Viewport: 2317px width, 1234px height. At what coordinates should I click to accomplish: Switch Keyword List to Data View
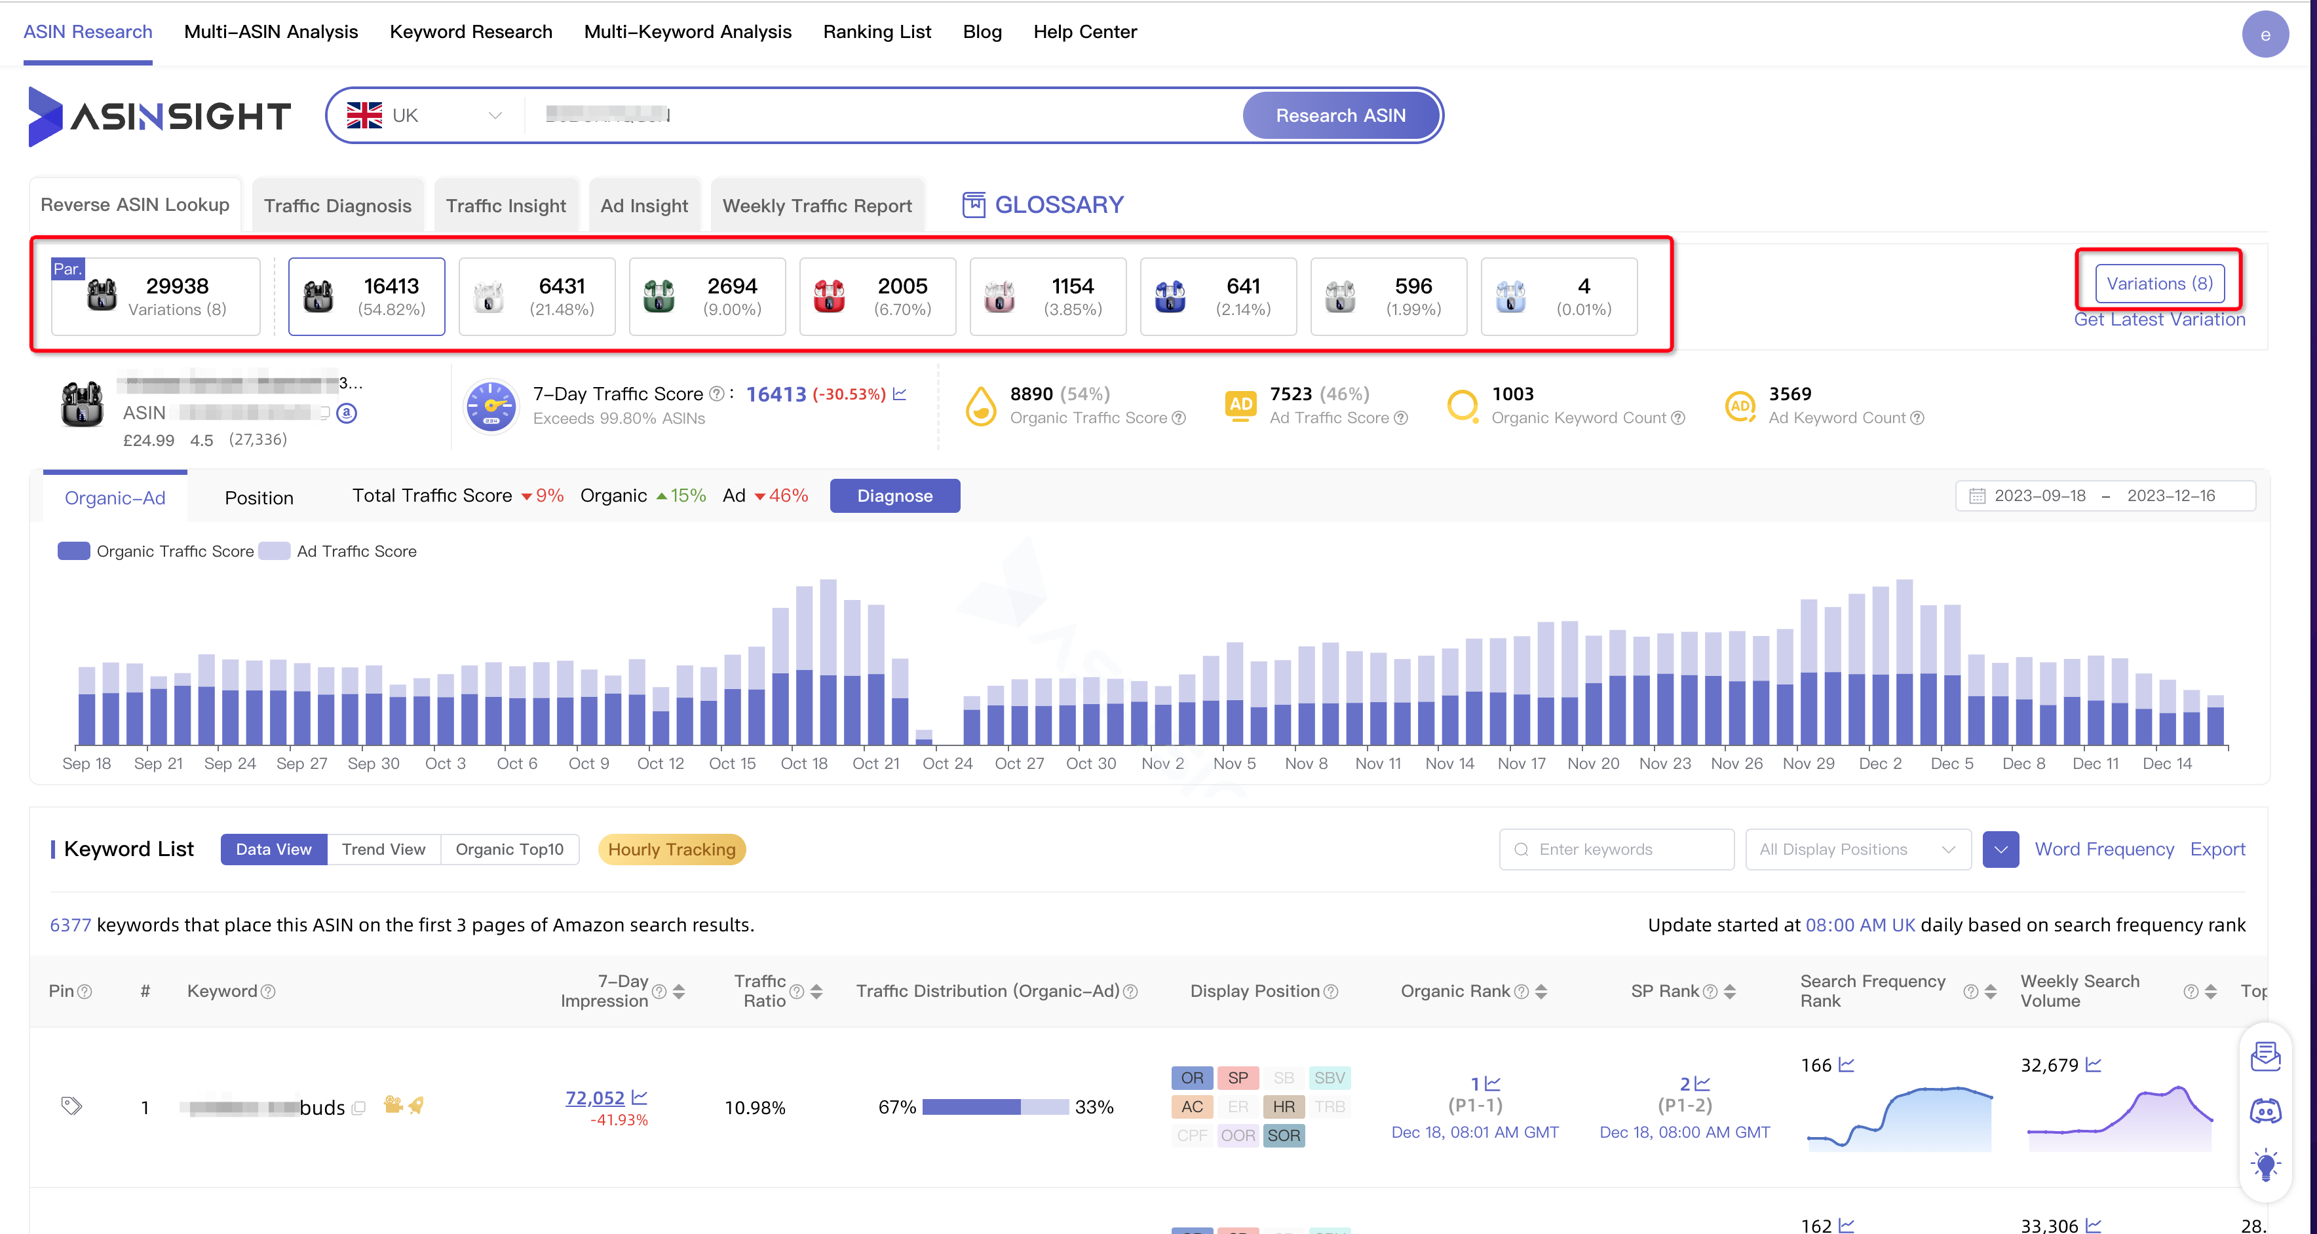tap(273, 850)
